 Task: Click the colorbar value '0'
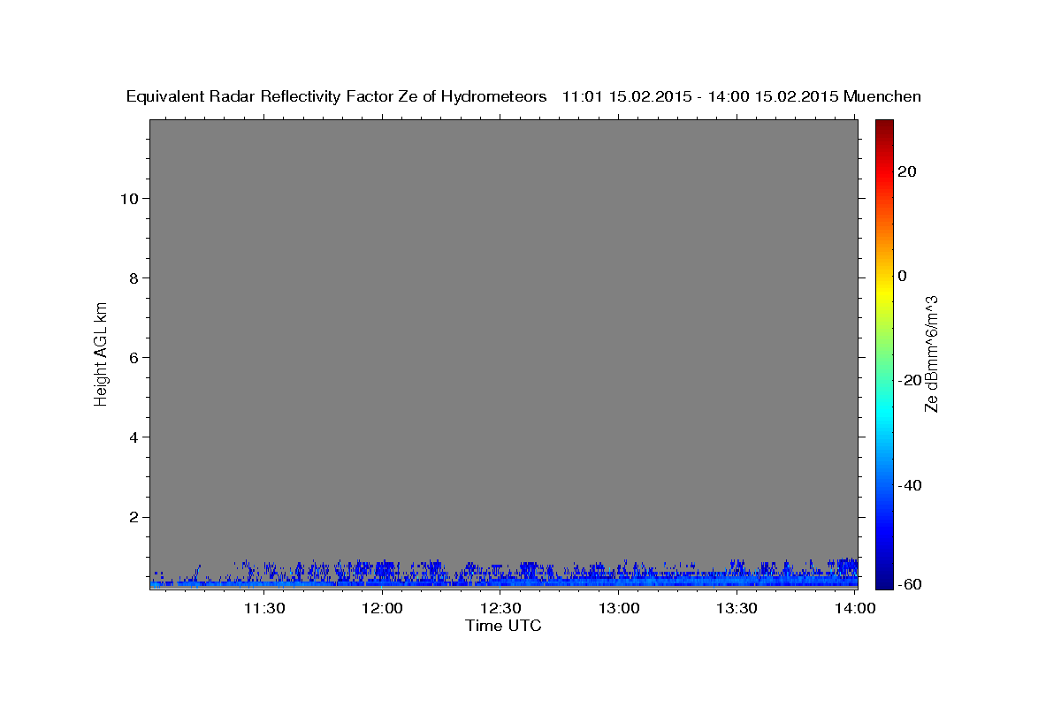[x=903, y=276]
